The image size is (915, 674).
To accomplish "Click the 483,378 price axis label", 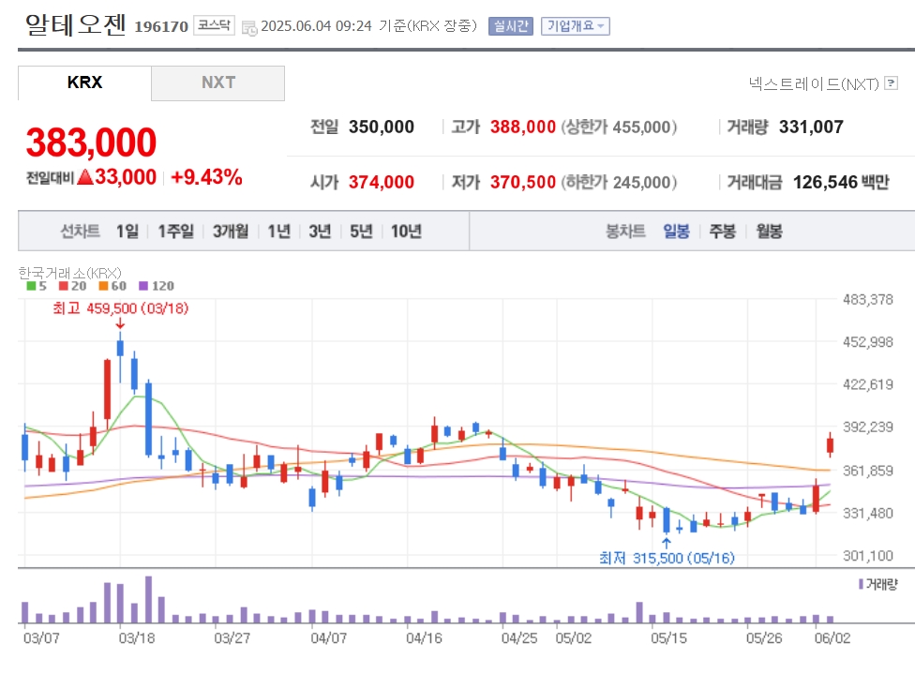I will click(x=868, y=299).
